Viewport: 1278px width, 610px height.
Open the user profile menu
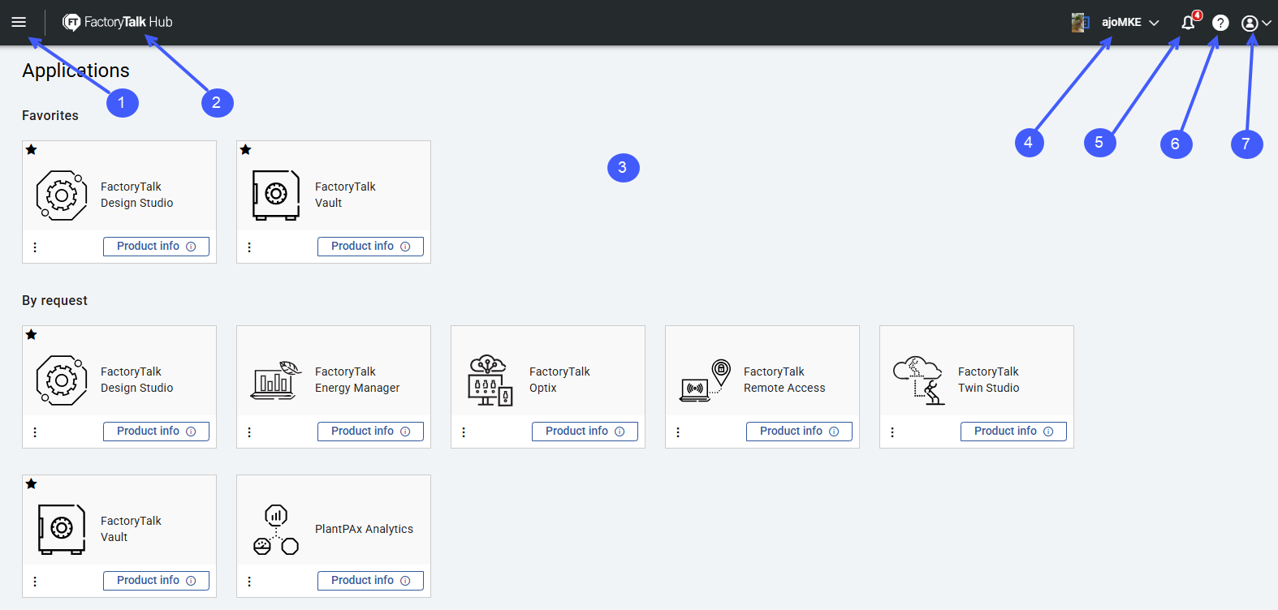pos(1256,23)
